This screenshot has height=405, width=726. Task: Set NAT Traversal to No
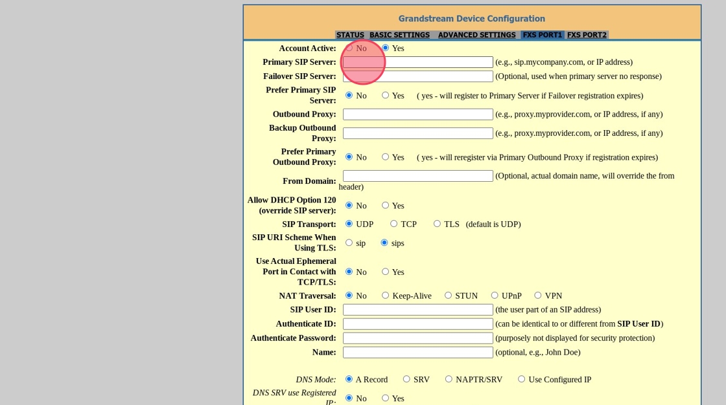349,296
